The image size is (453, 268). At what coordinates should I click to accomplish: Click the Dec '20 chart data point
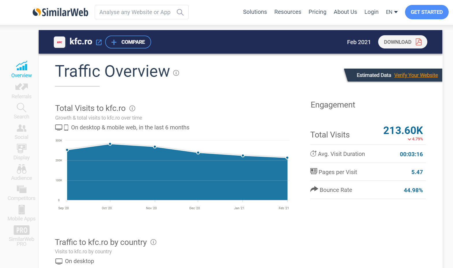(x=198, y=153)
